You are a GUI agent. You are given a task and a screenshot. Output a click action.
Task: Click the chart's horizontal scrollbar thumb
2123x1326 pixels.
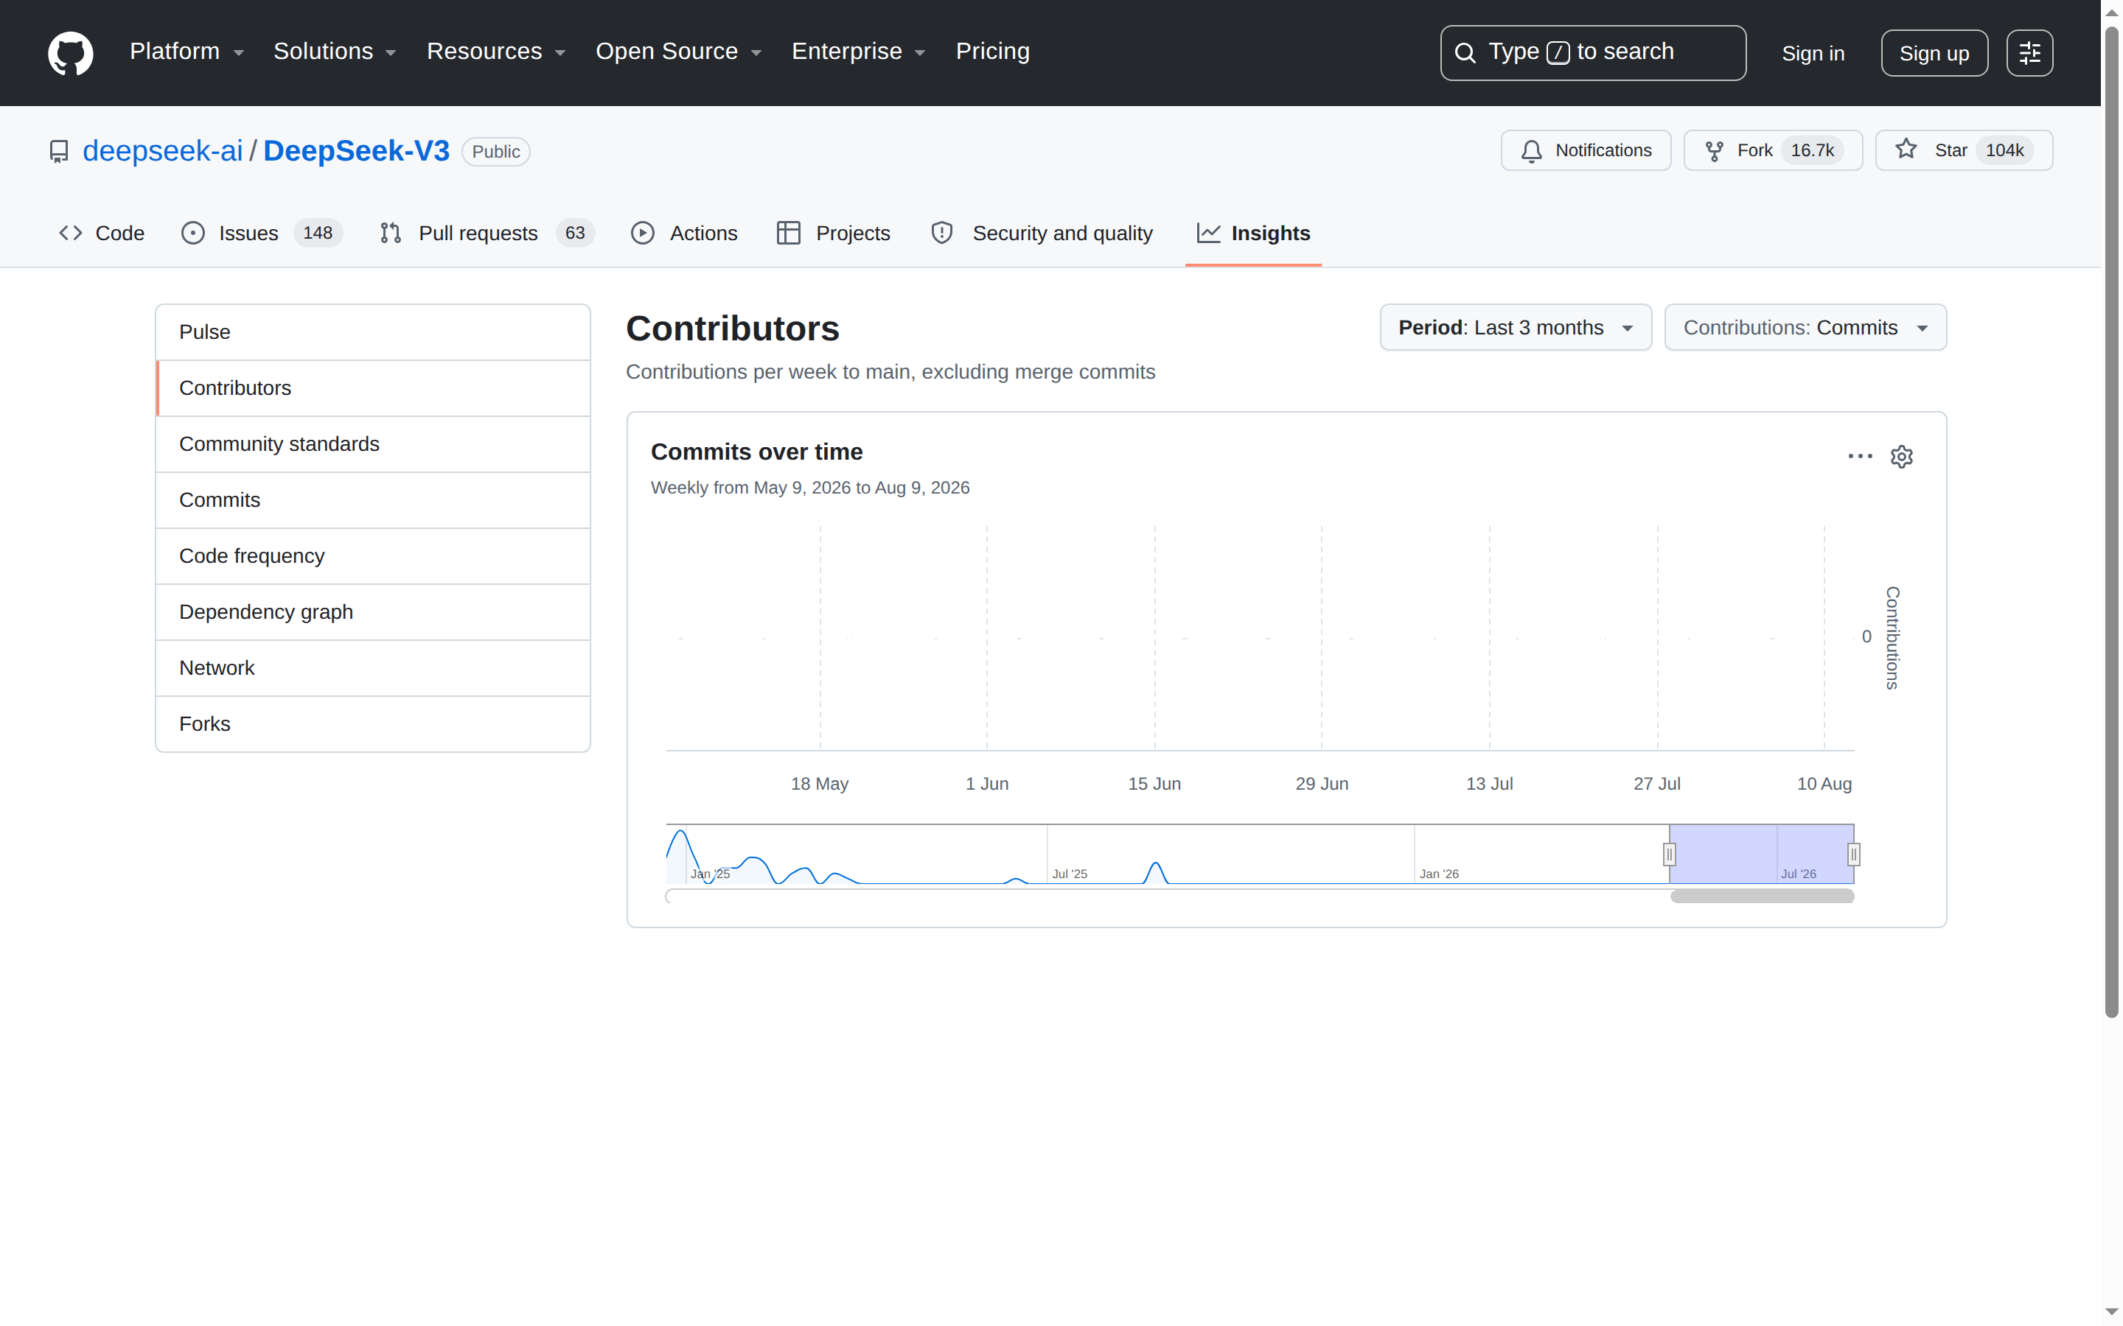1762,897
